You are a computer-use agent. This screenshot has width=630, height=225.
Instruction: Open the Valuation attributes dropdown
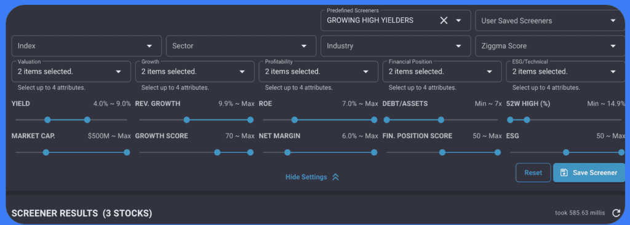pyautogui.click(x=71, y=71)
